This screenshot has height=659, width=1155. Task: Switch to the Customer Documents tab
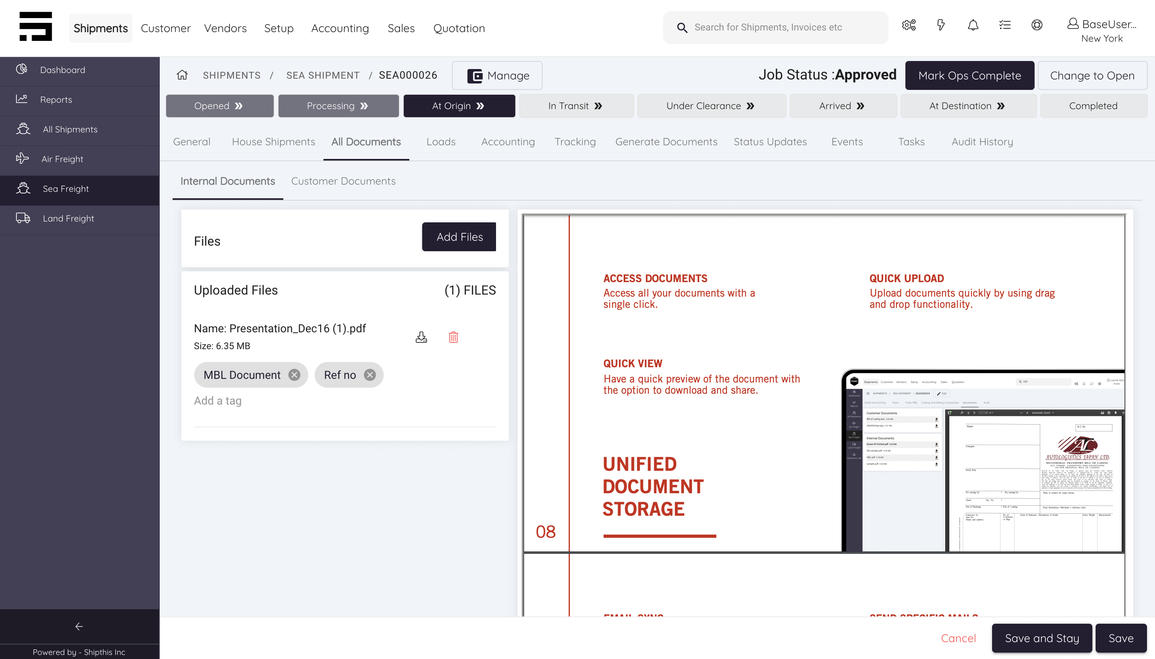click(343, 181)
